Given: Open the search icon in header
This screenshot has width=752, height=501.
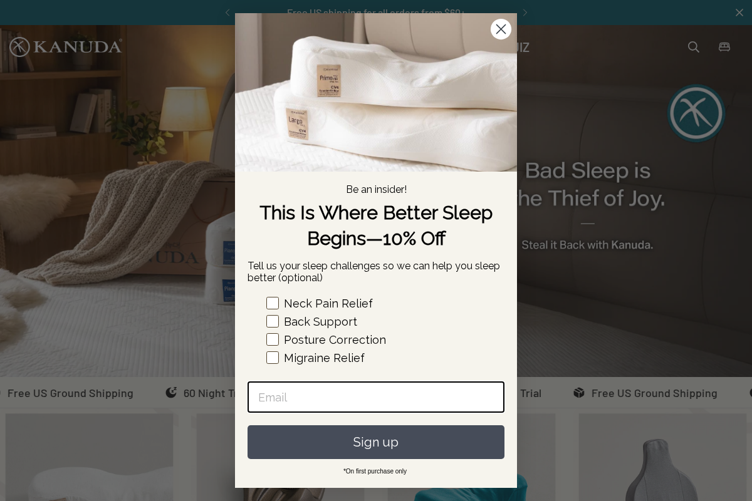Looking at the screenshot, I should point(694,47).
